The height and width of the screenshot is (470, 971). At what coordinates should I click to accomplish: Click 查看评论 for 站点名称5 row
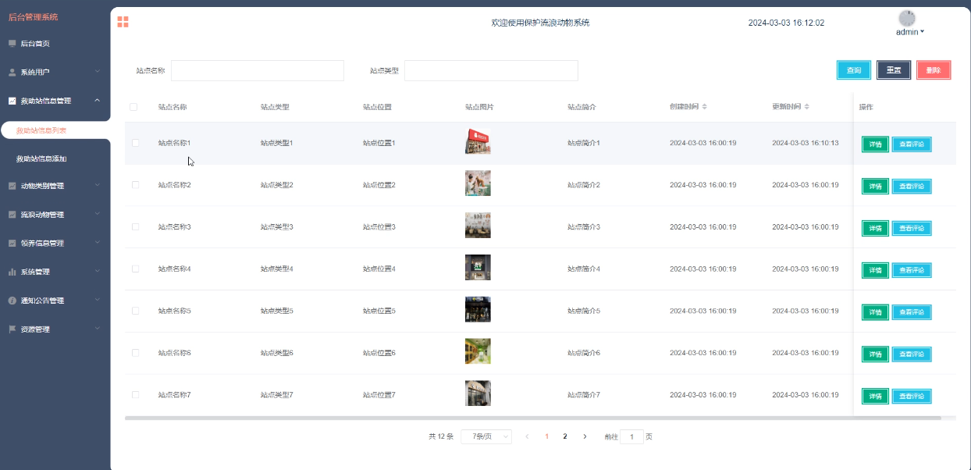tap(912, 312)
